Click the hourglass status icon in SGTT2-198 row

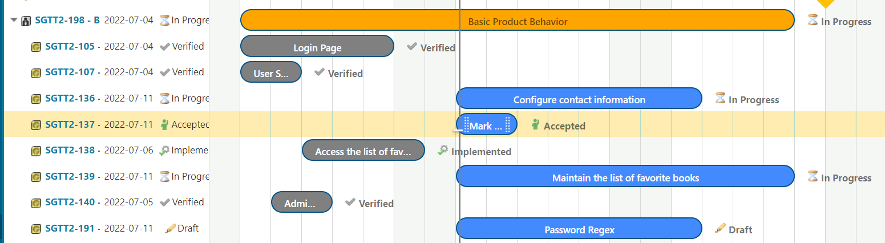pos(164,21)
